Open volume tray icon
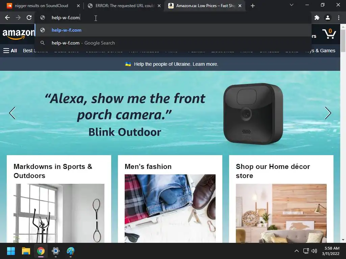This screenshot has height=259, width=346. click(314, 251)
